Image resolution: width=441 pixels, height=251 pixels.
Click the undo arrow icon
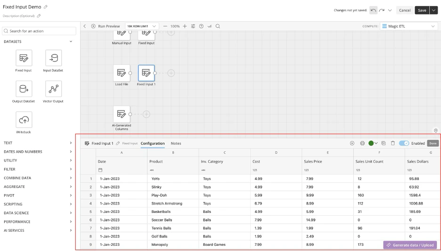click(373, 10)
